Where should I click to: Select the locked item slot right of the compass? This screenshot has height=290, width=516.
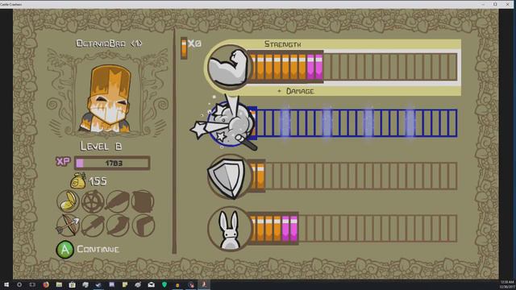118,201
